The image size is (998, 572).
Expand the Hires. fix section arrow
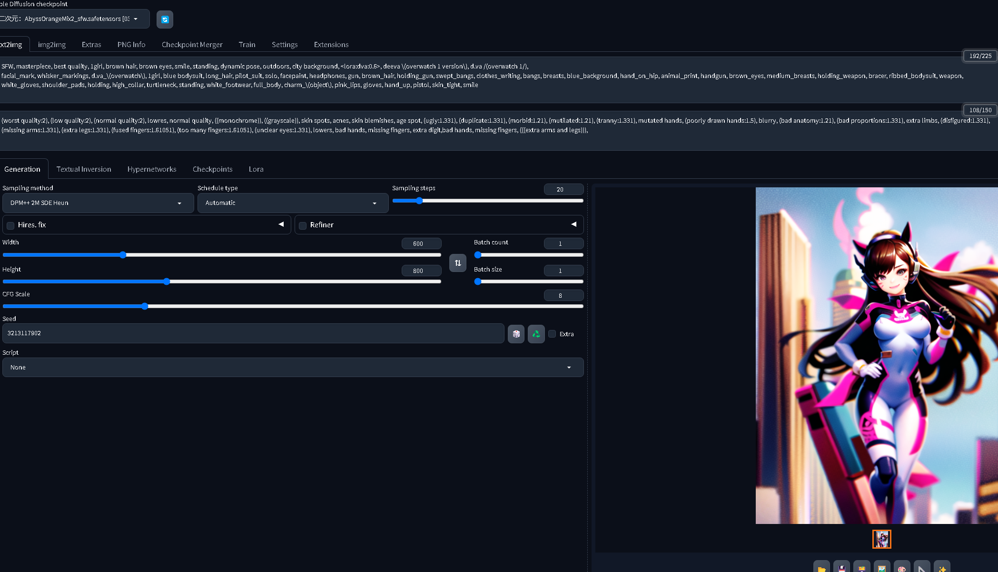point(281,224)
